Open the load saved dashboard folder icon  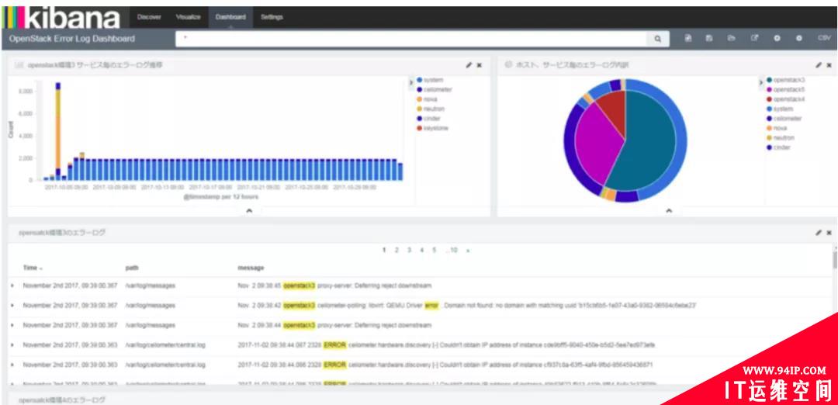pyautogui.click(x=732, y=39)
